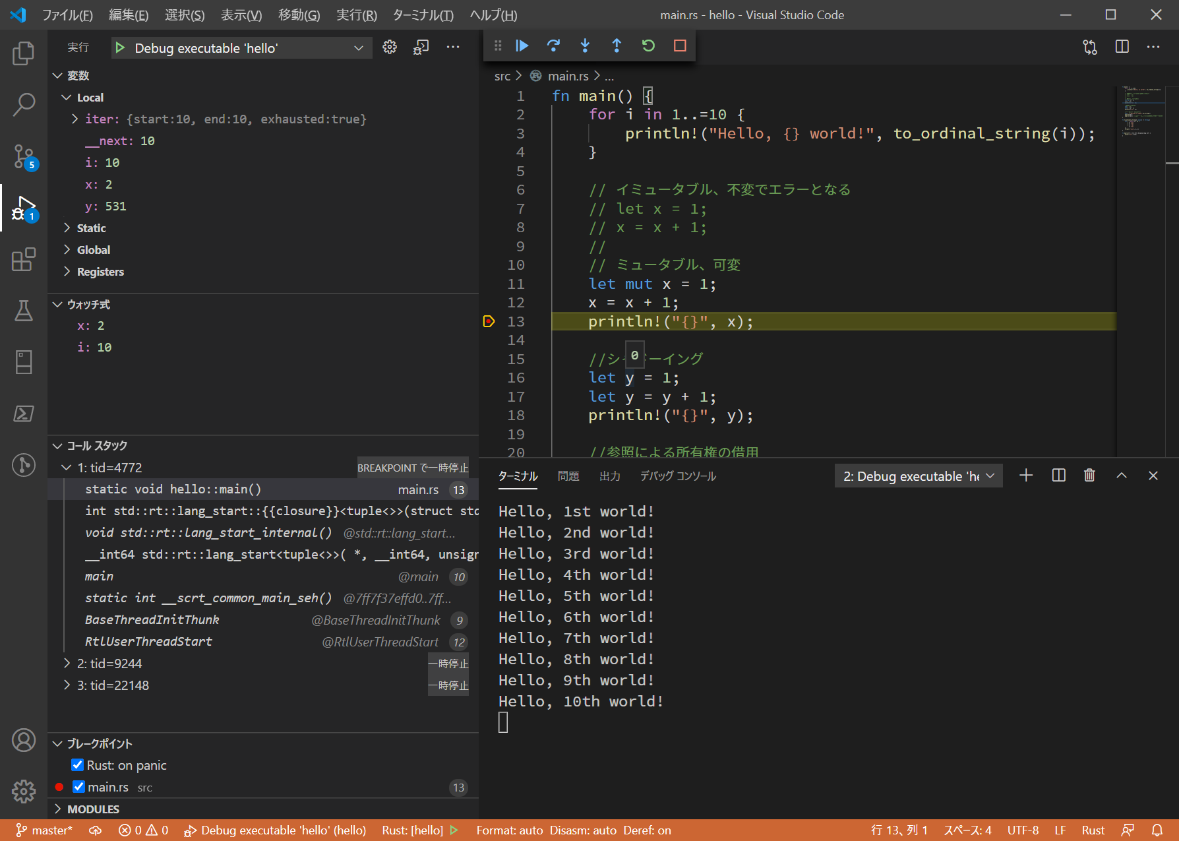Open the 'Debug executable hello' configuration dropdown

(241, 47)
